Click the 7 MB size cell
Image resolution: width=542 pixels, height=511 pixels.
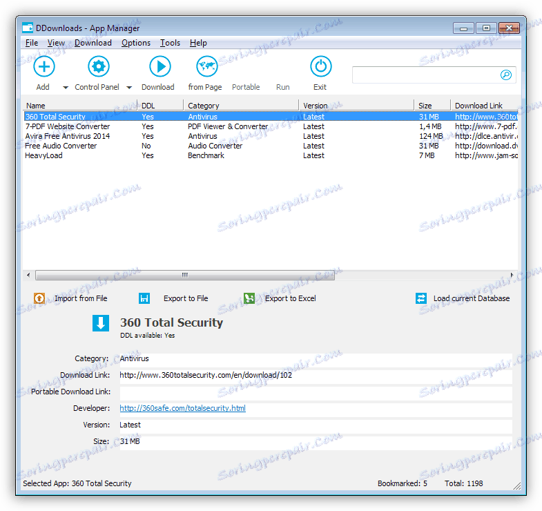(427, 155)
